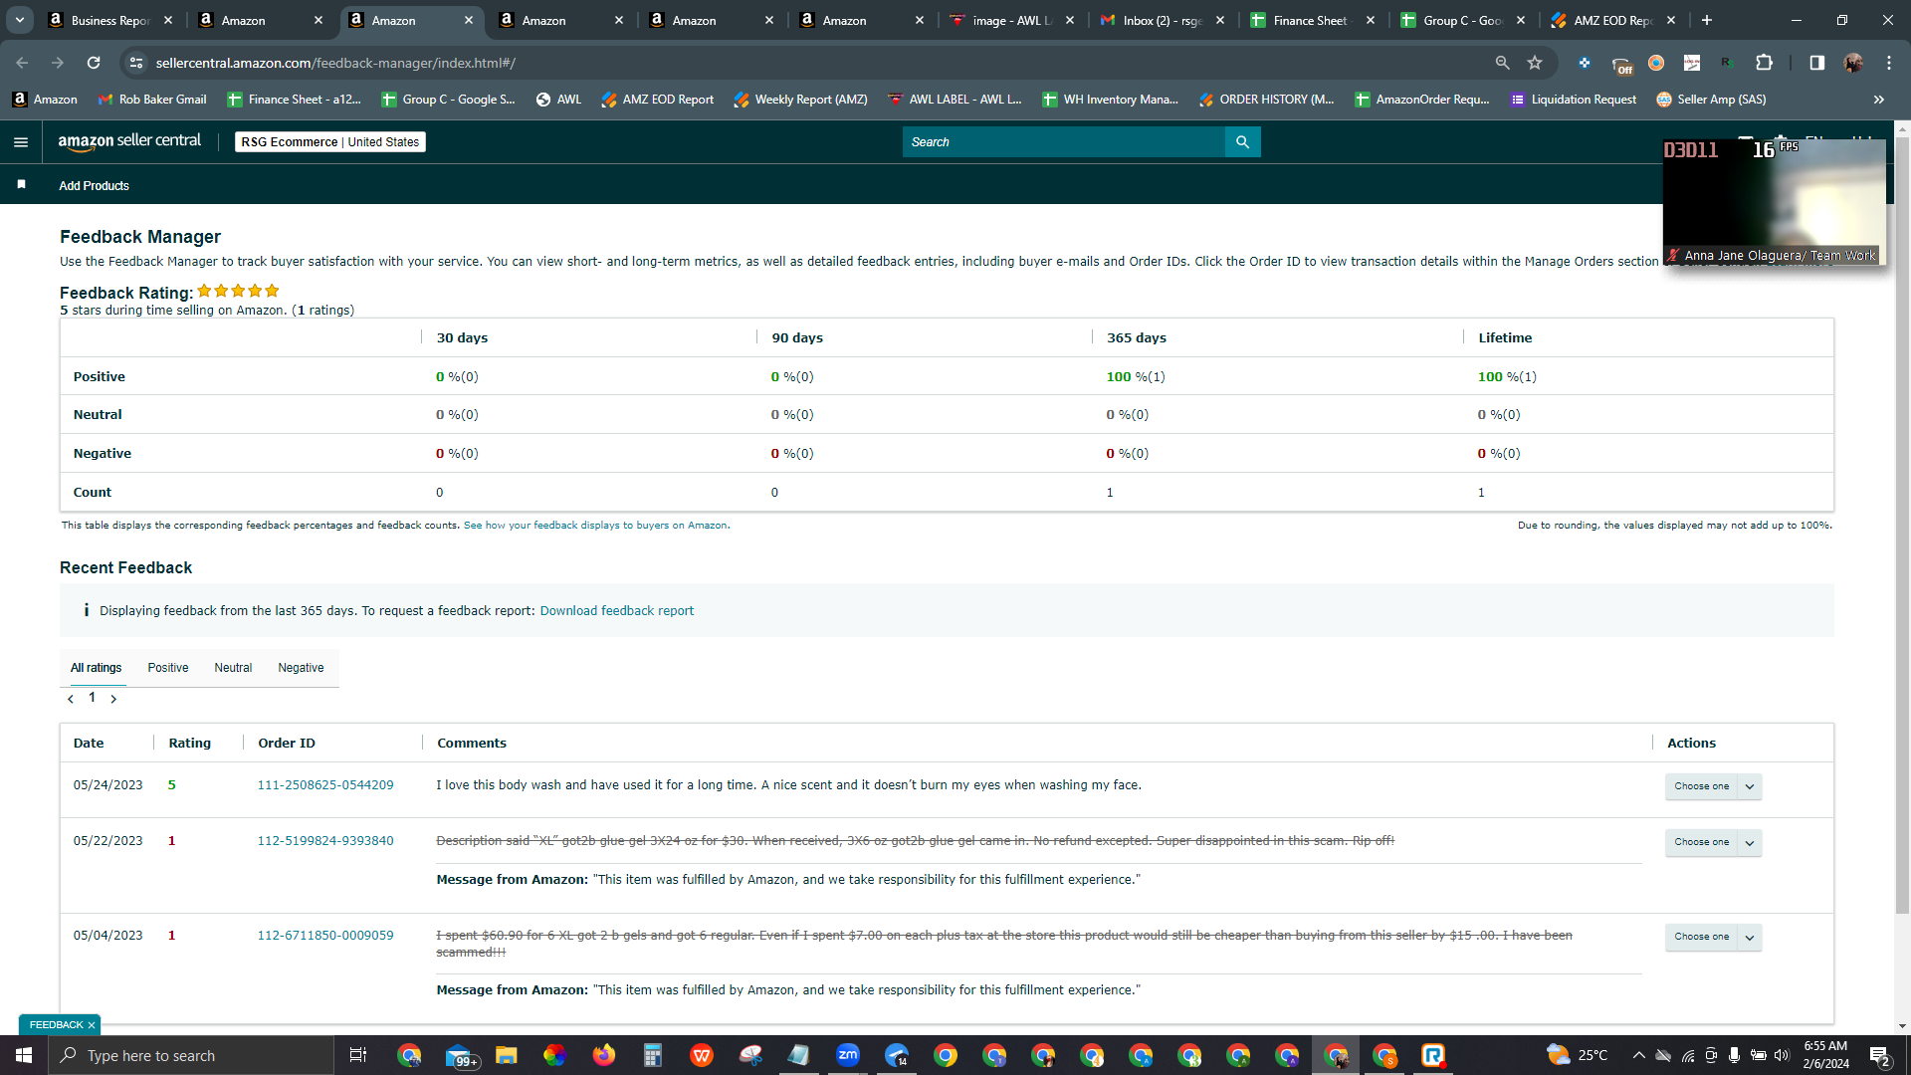
Task: Open order 112-5199824-9393840
Action: click(325, 841)
